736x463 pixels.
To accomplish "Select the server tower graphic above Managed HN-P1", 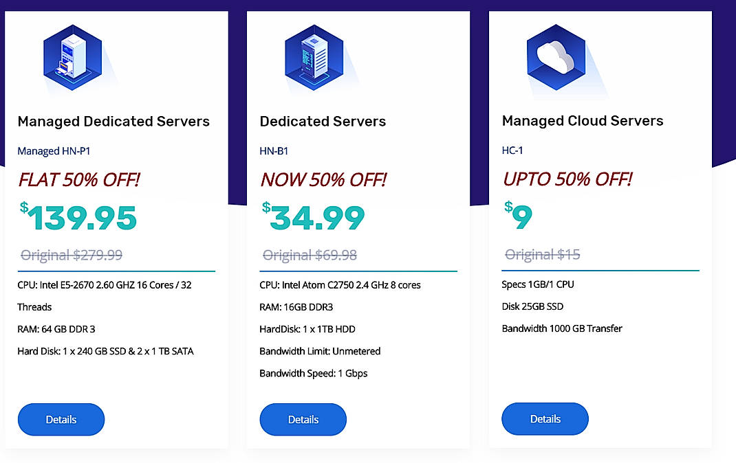I will (x=73, y=56).
